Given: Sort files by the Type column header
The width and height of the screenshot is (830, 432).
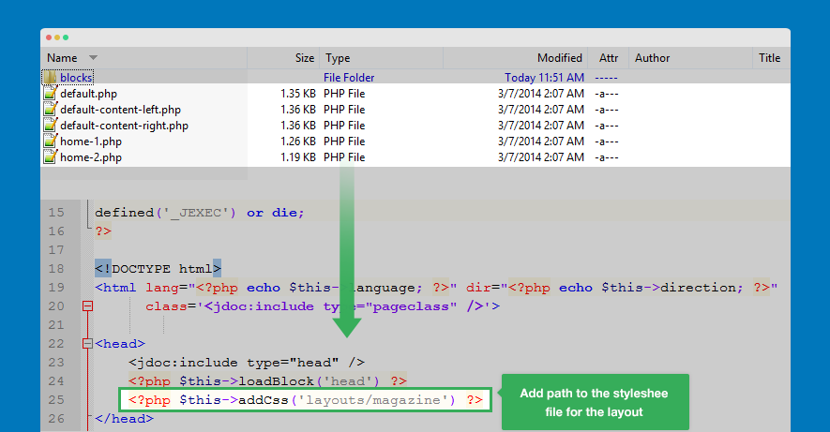Looking at the screenshot, I should click(338, 58).
